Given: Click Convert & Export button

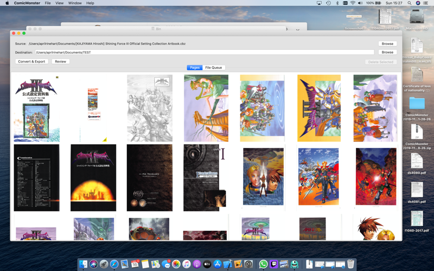Looking at the screenshot, I should (31, 61).
